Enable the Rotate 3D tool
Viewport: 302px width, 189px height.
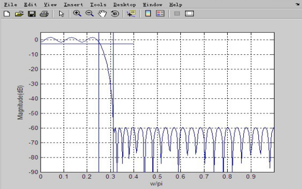tap(115, 13)
